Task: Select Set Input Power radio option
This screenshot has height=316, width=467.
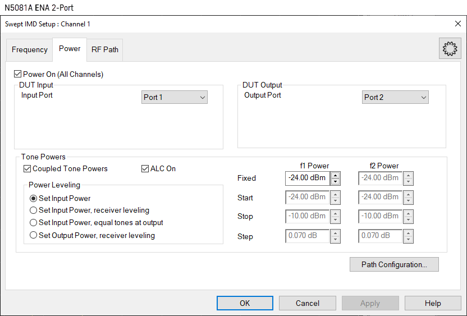Action: click(34, 198)
